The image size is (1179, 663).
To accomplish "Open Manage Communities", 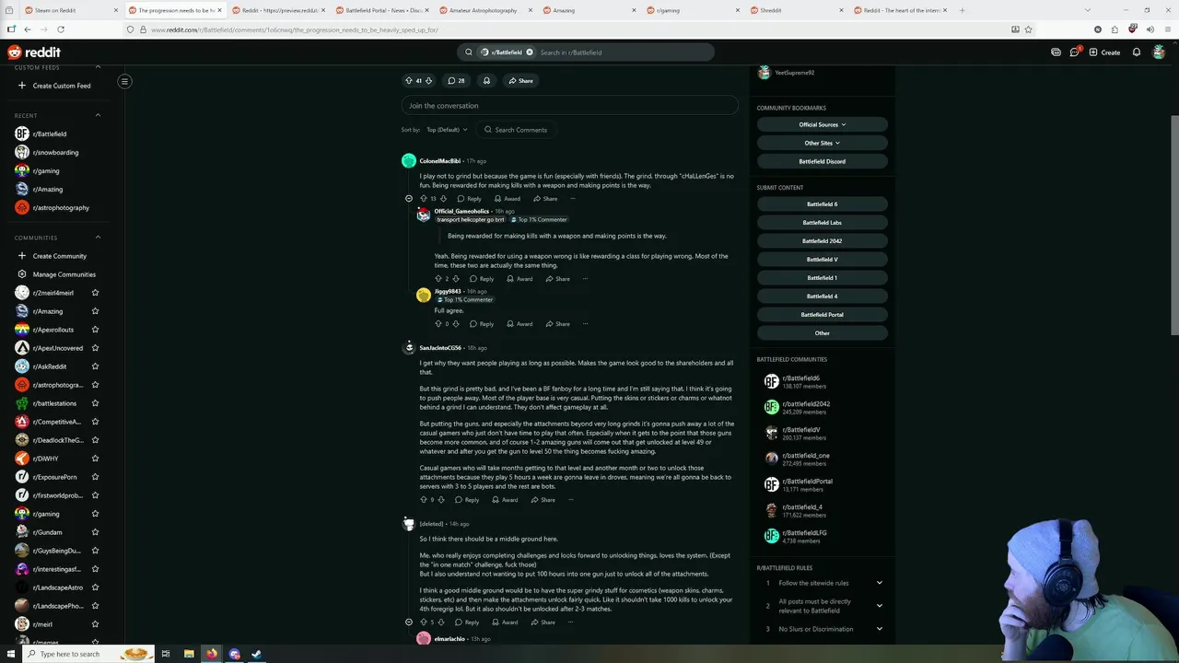I will click(x=55, y=274).
